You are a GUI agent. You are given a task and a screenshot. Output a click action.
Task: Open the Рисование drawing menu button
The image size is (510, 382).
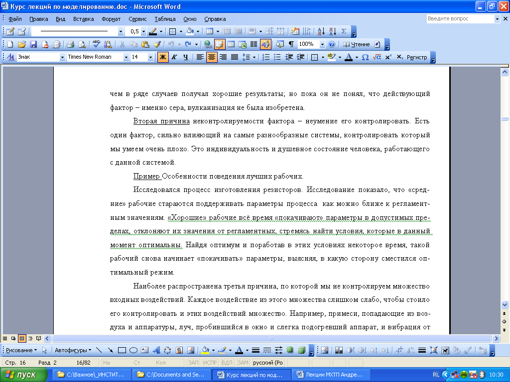21,350
